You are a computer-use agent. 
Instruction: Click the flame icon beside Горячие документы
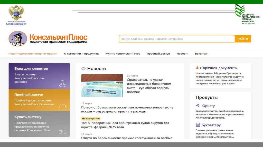click(x=197, y=68)
